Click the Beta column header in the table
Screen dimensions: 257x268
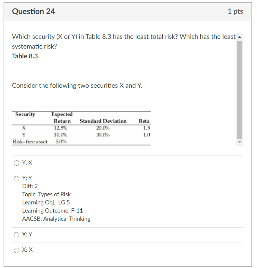pyautogui.click(x=144, y=121)
